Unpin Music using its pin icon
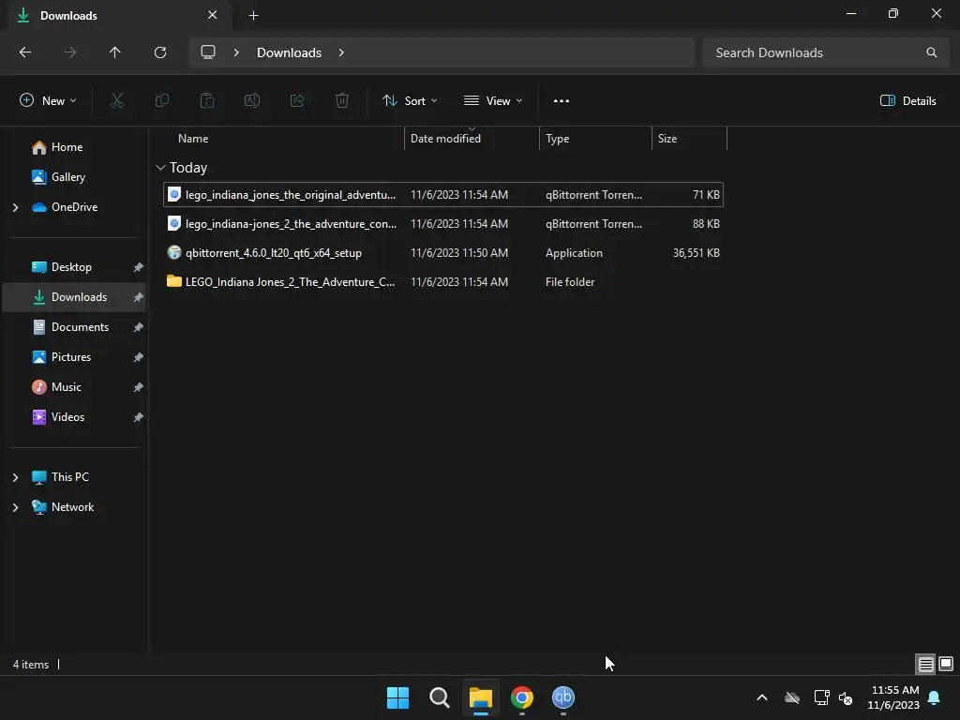This screenshot has width=960, height=720. click(x=139, y=387)
